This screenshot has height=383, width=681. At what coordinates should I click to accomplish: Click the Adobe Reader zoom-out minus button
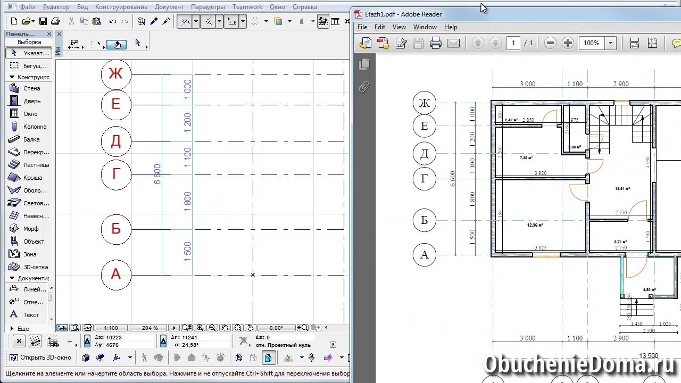(x=551, y=43)
